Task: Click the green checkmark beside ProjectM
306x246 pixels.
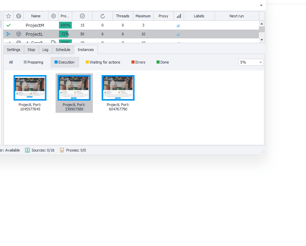Action: click(8, 25)
